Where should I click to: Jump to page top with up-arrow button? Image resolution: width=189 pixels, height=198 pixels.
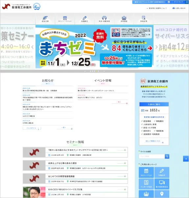(x=186, y=159)
